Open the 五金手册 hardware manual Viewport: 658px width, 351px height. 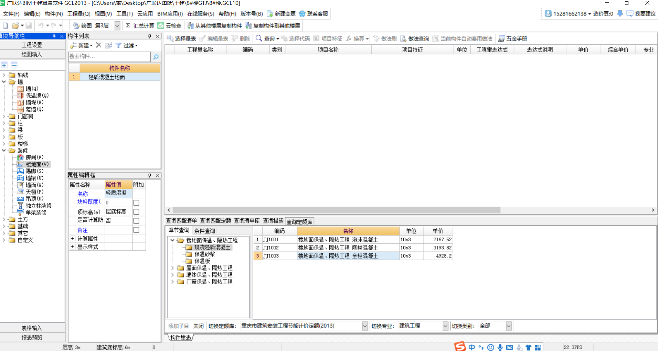(x=513, y=39)
